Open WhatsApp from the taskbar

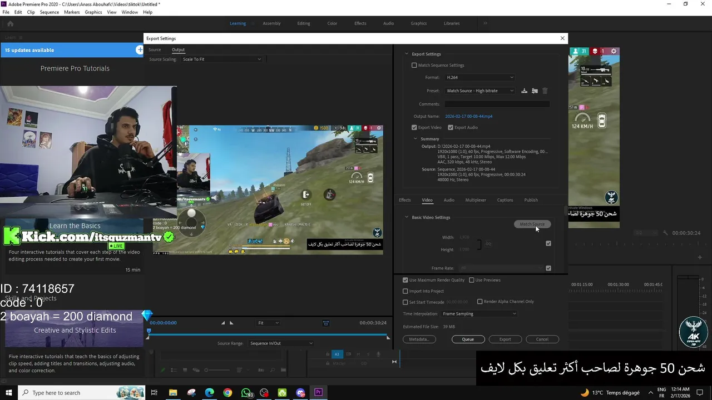246,393
